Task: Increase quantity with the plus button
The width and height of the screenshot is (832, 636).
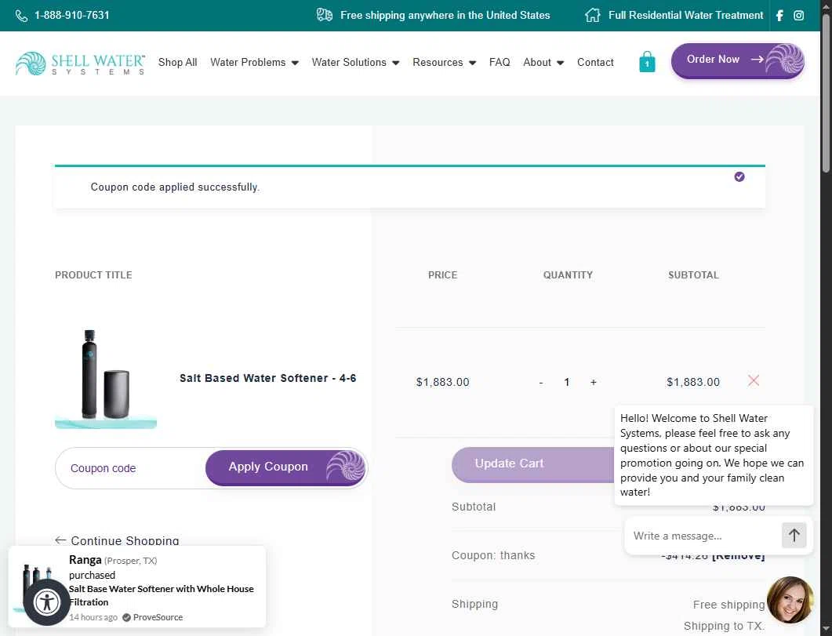Action: [x=594, y=382]
